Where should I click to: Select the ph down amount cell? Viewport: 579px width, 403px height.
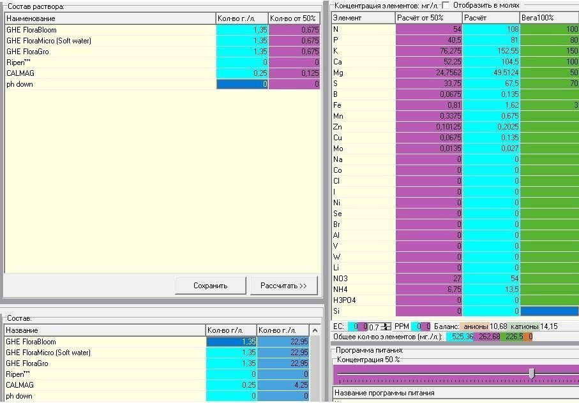point(242,84)
